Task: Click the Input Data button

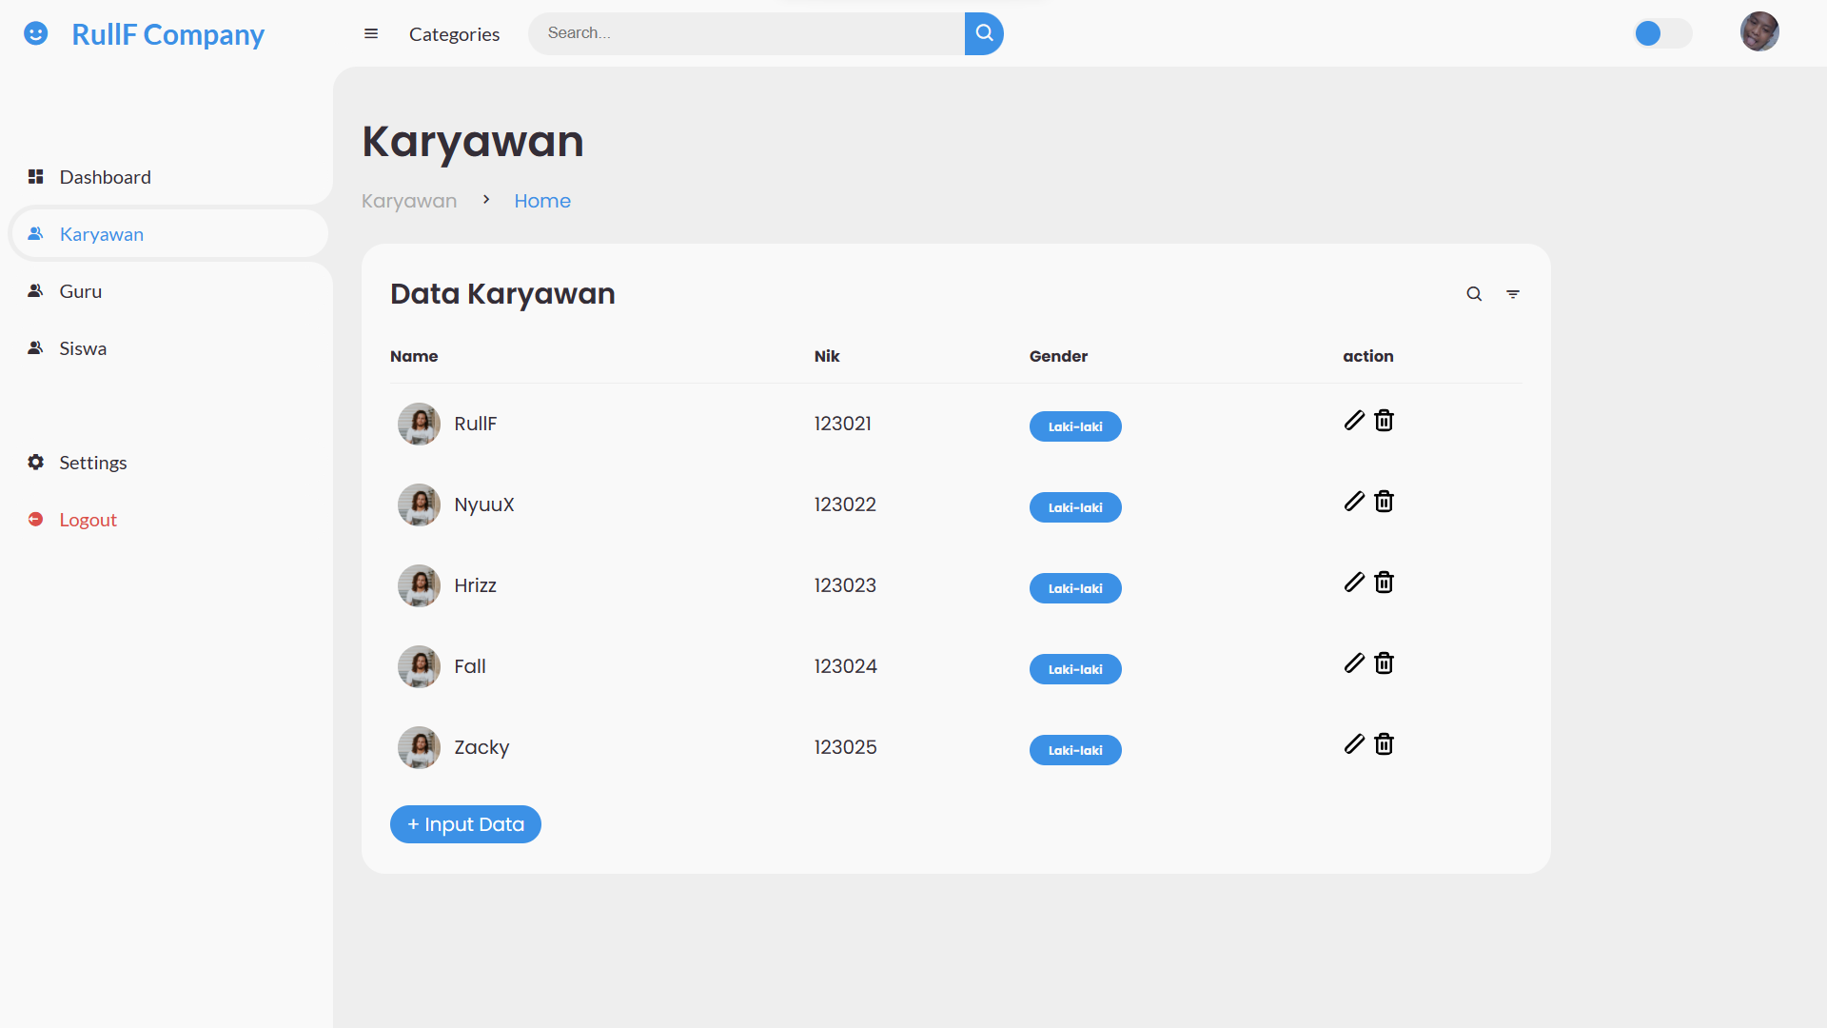Action: coord(465,824)
